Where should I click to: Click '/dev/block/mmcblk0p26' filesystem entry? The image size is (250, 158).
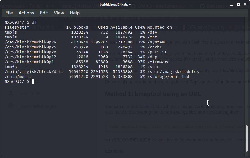pos(30,52)
